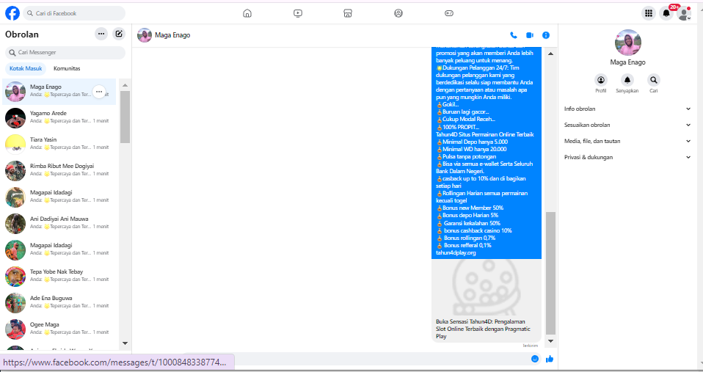Open the account profile menu
The height and width of the screenshot is (372, 703).
tap(684, 13)
